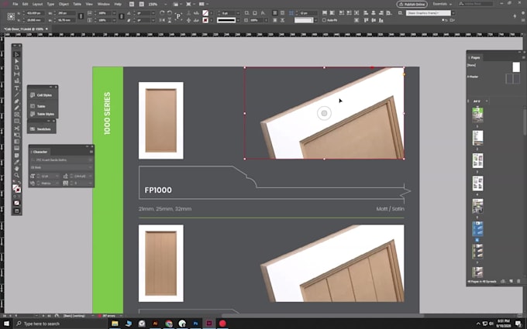
Task: Toggle constrain proportions for scaling link
Action: click(x=122, y=16)
